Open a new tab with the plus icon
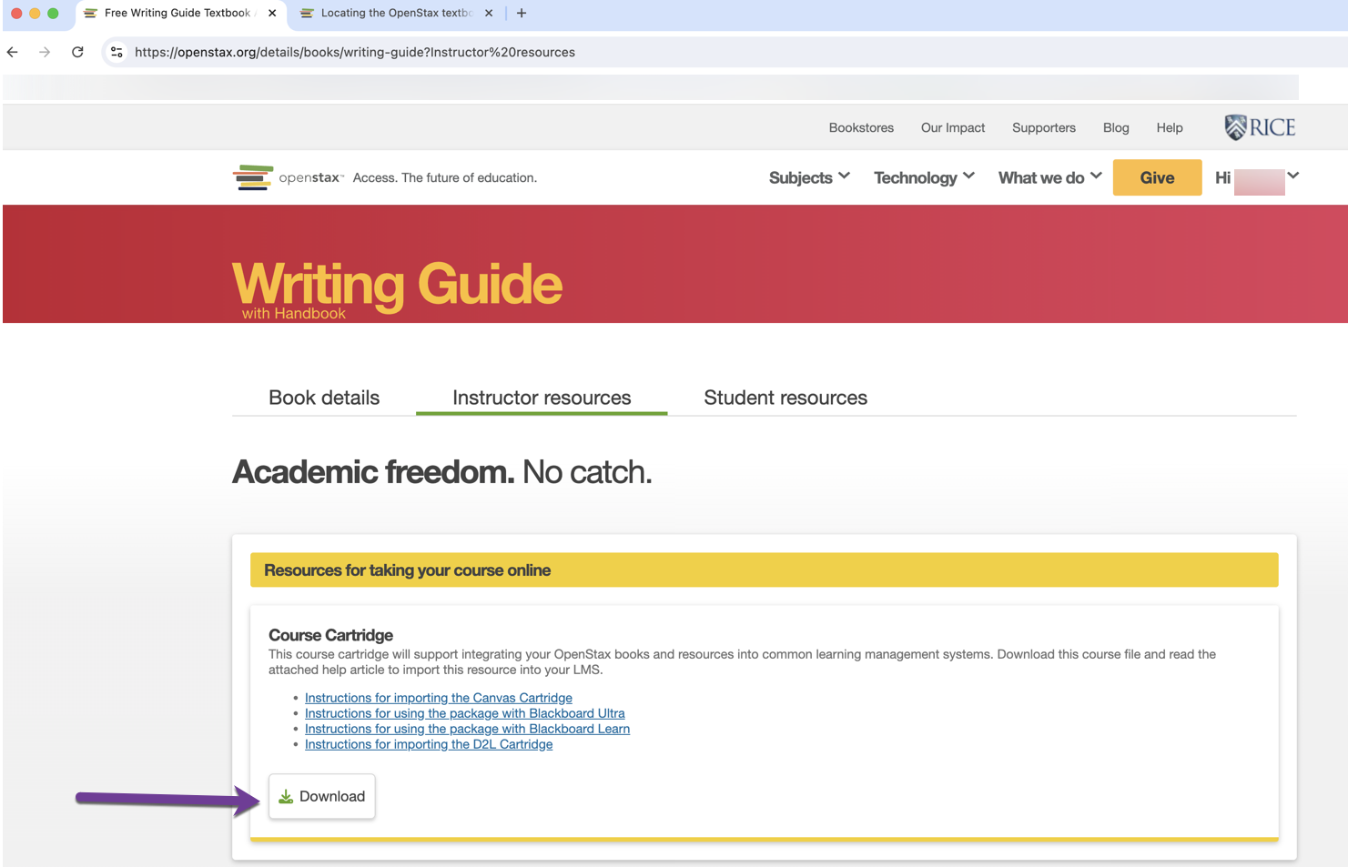This screenshot has width=1348, height=867. pyautogui.click(x=521, y=13)
